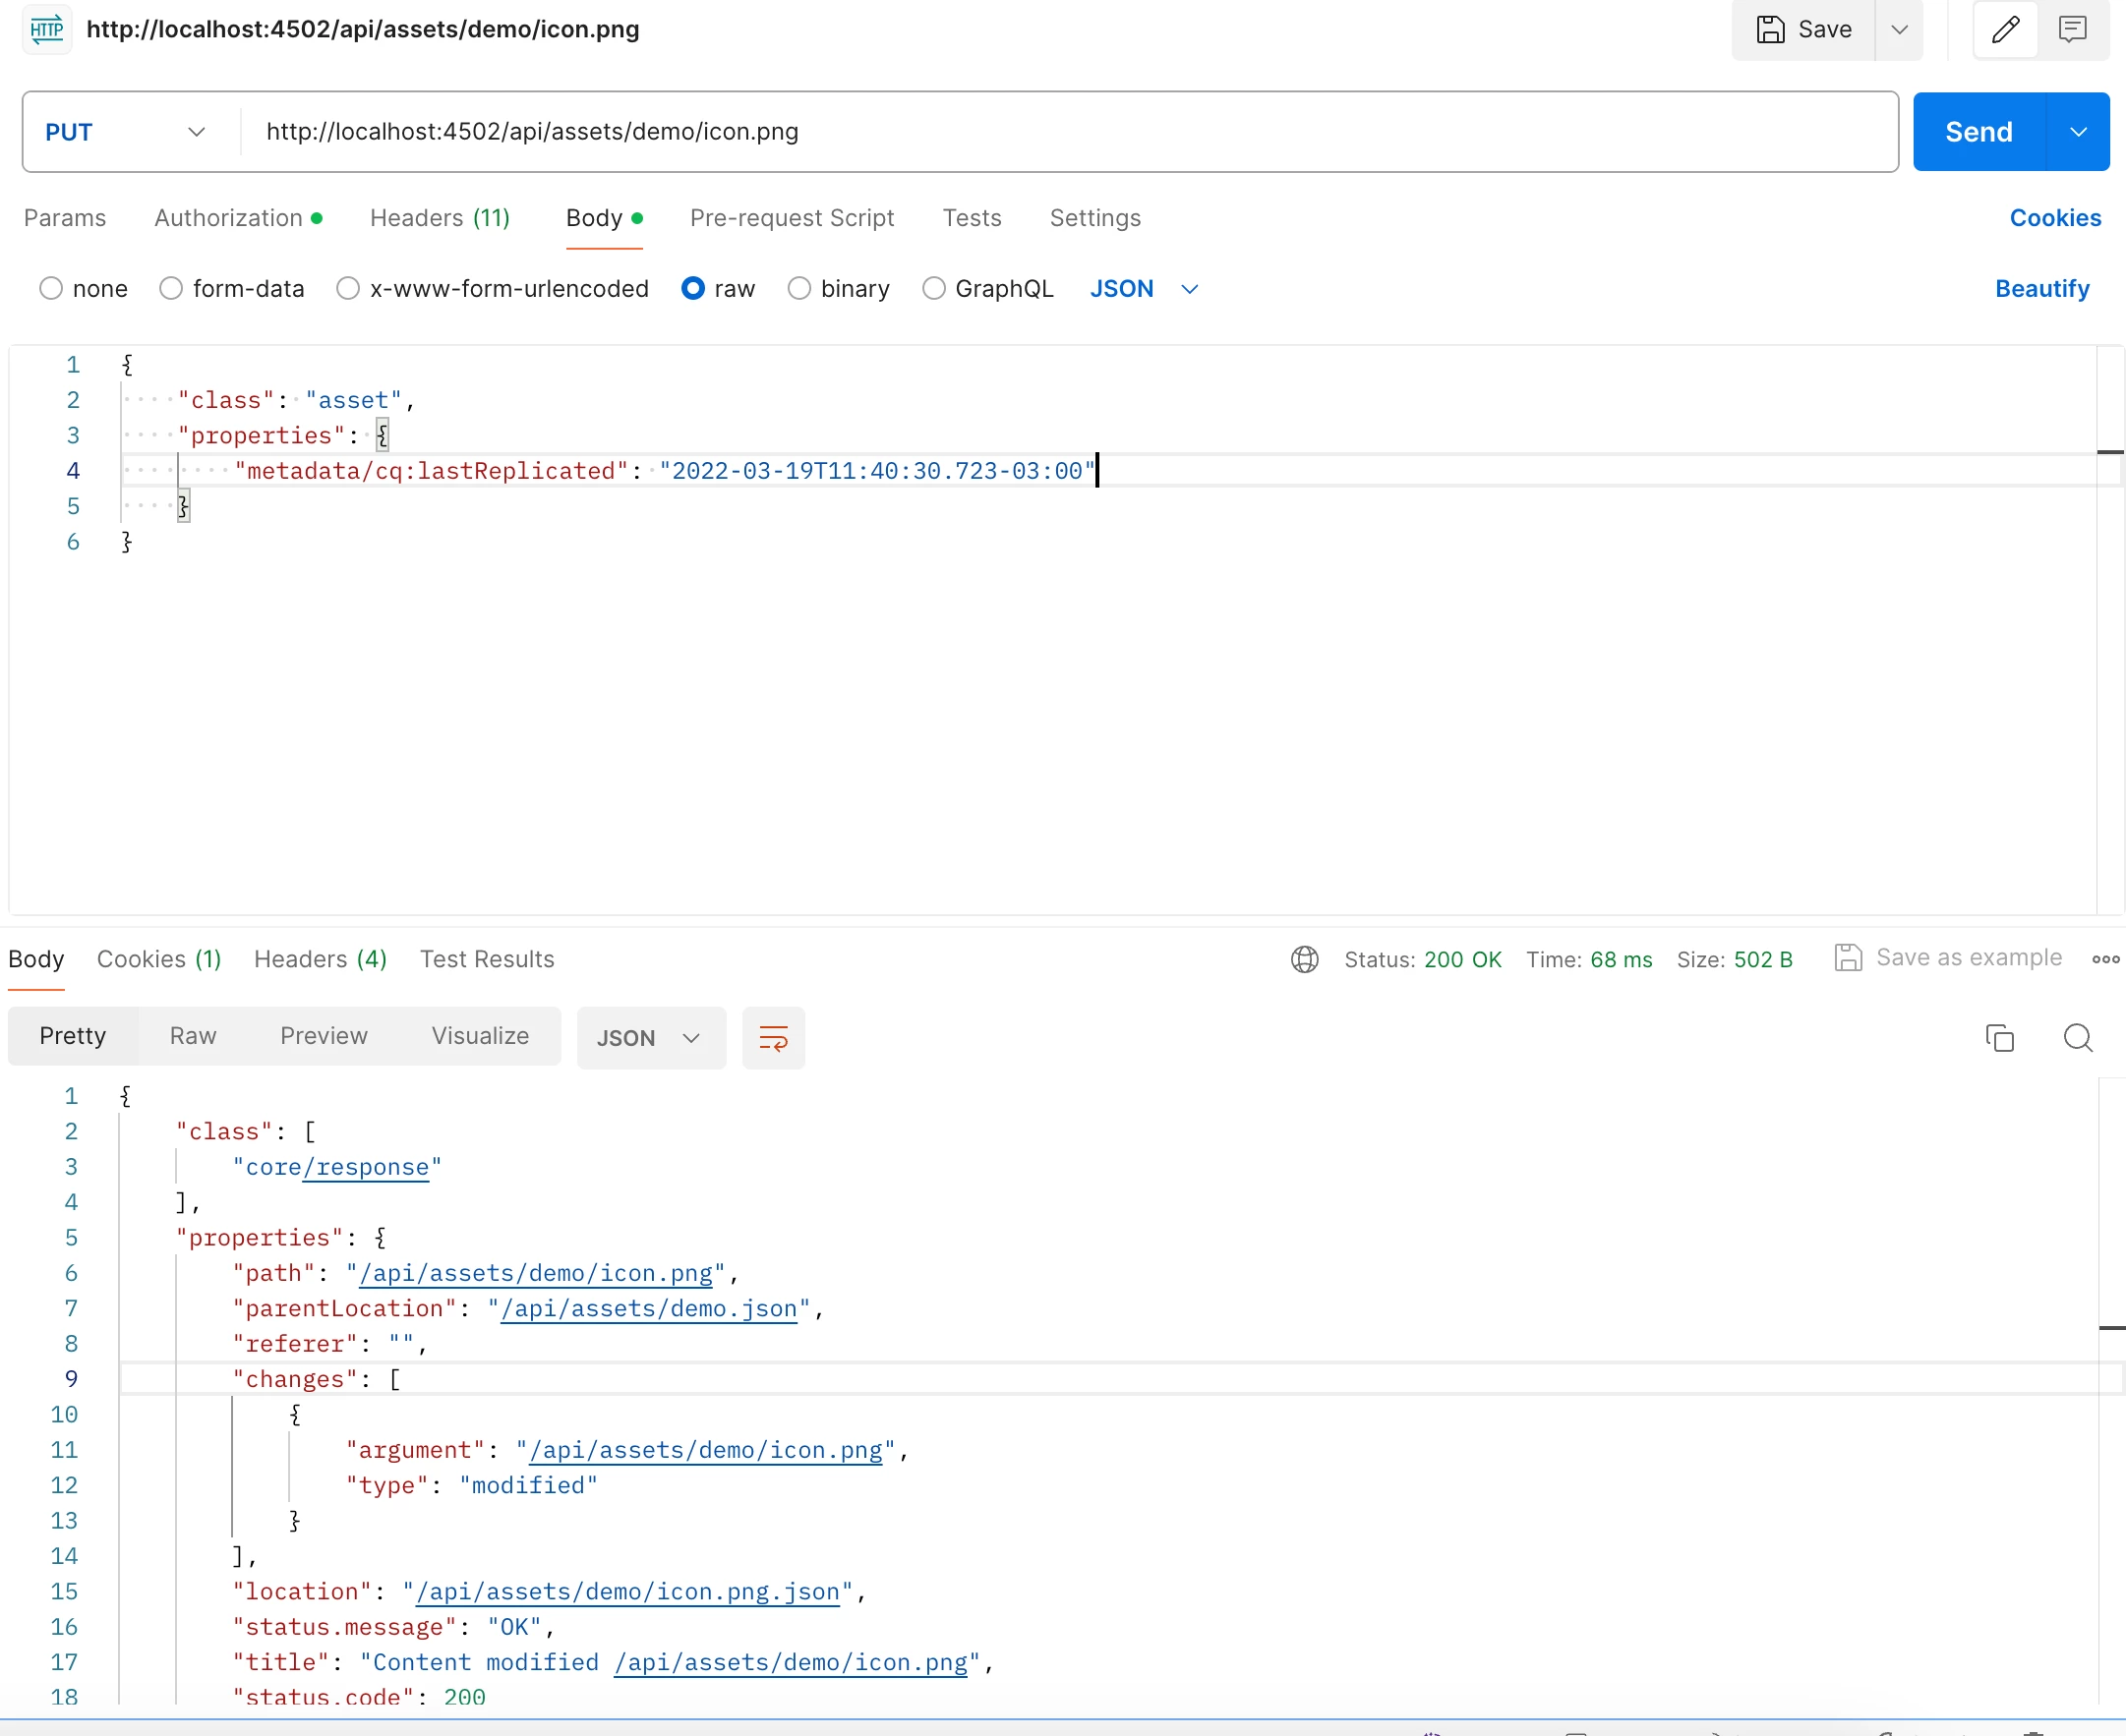2126x1736 pixels.
Task: Choose the none body radio button
Action: (x=51, y=289)
